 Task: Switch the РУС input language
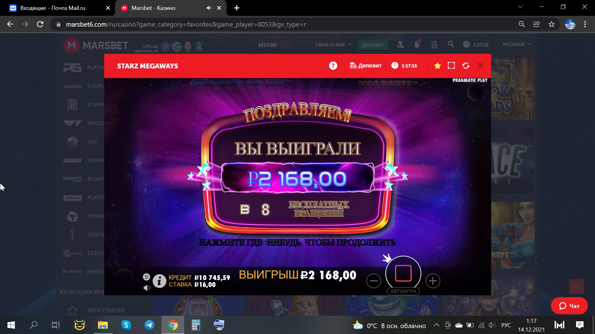point(506,325)
